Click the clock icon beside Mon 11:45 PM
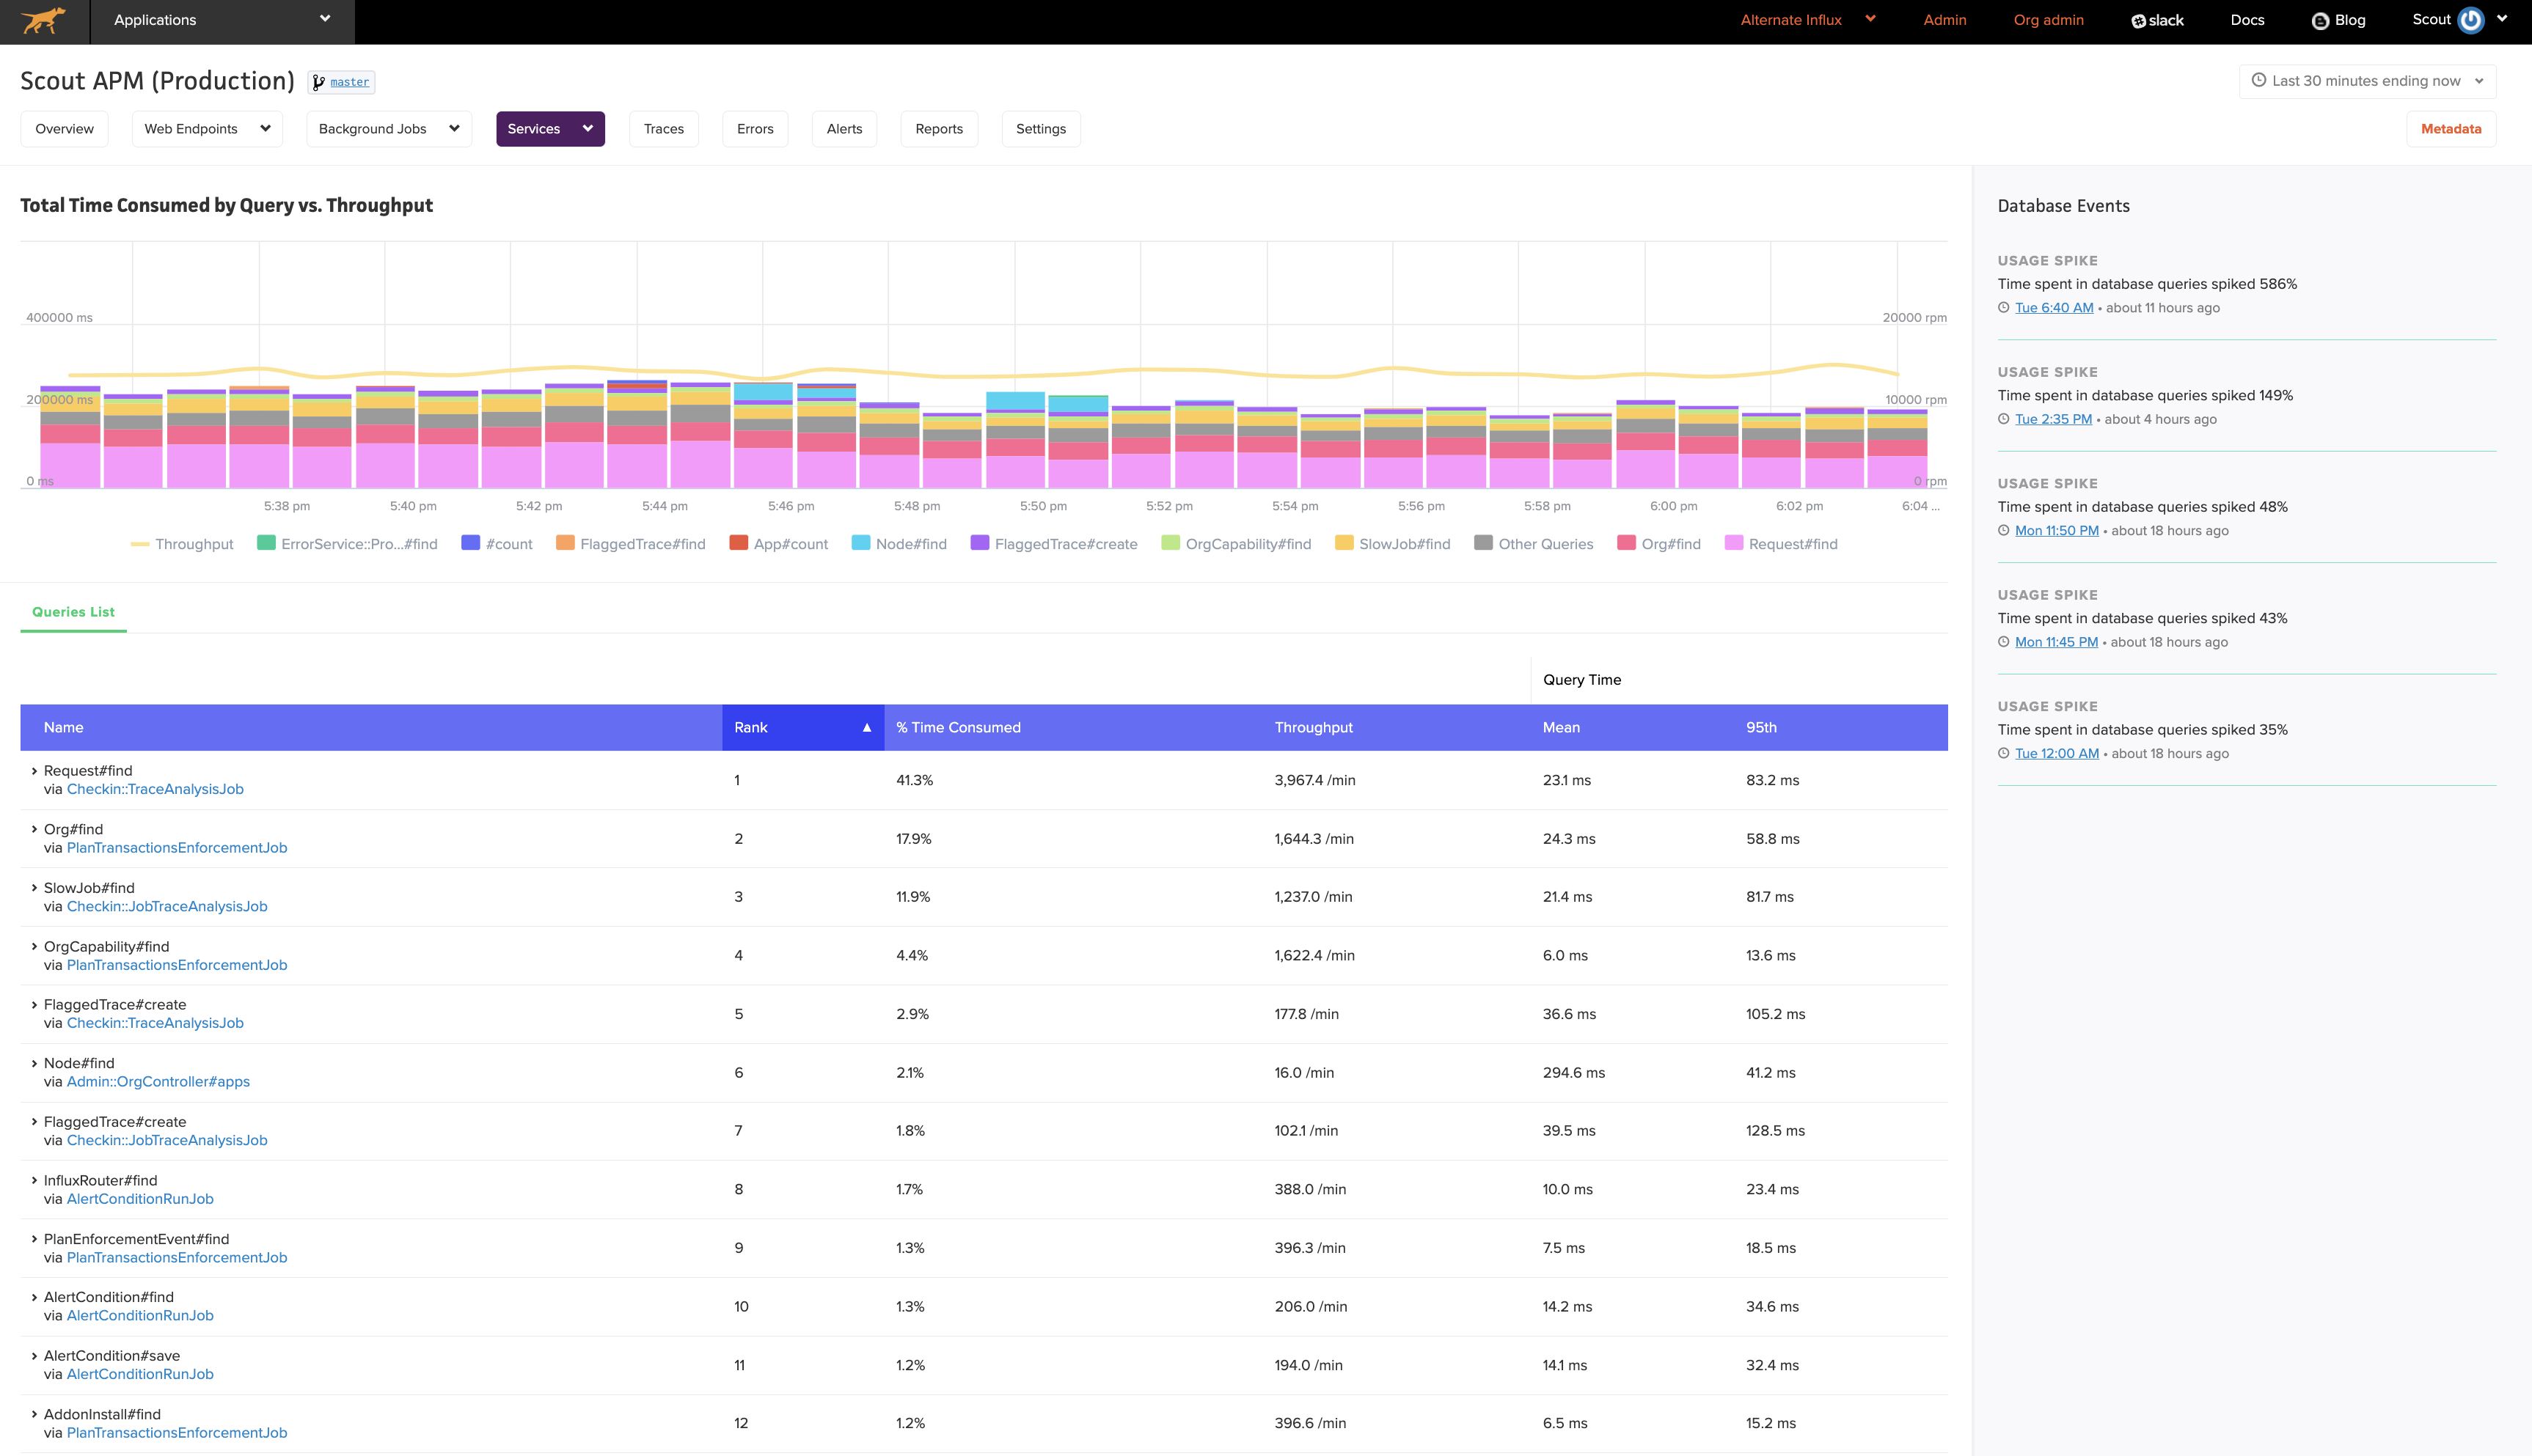 tap(2004, 642)
